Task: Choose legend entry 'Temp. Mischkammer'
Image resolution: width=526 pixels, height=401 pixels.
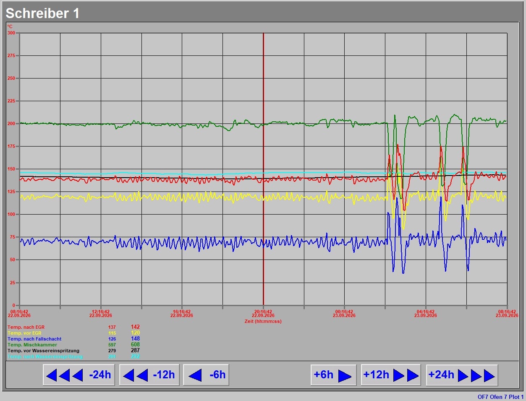Action: [x=32, y=345]
